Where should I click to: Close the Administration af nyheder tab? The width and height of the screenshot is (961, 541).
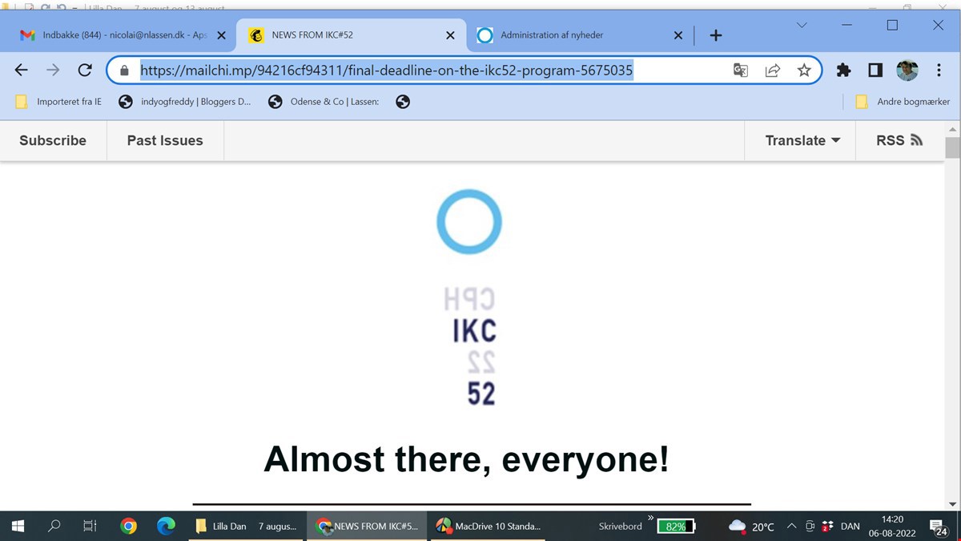pyautogui.click(x=678, y=35)
